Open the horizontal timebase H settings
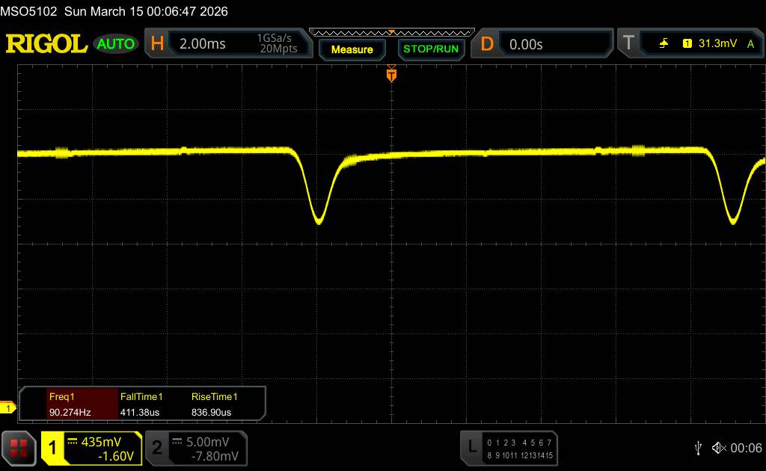The image size is (766, 471). (x=157, y=44)
